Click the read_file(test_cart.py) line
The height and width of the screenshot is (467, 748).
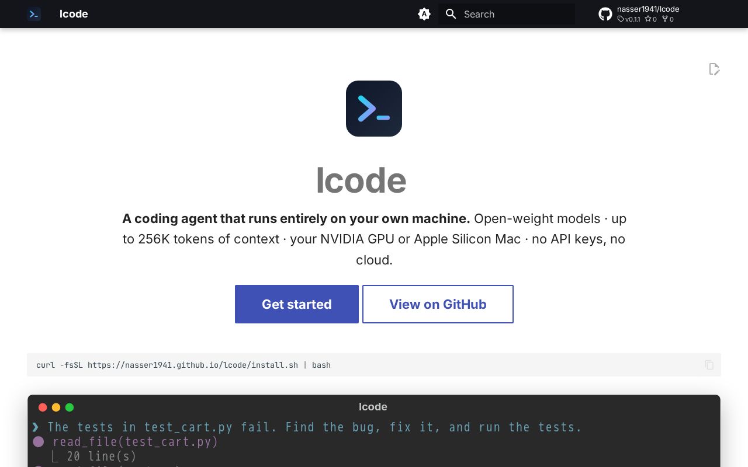136,442
